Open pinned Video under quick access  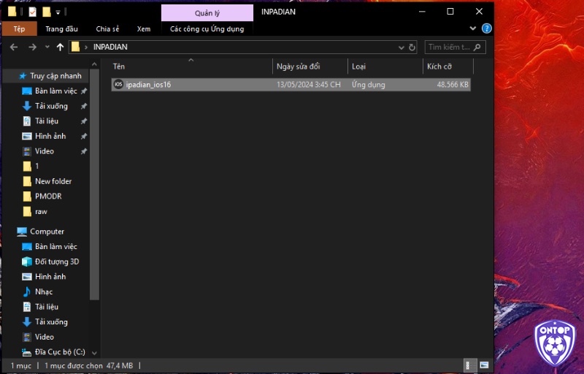pos(45,151)
